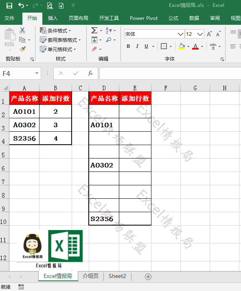Expand the Borders dropdown arrow
241x291 pixels.
pyautogui.click(x=171, y=46)
